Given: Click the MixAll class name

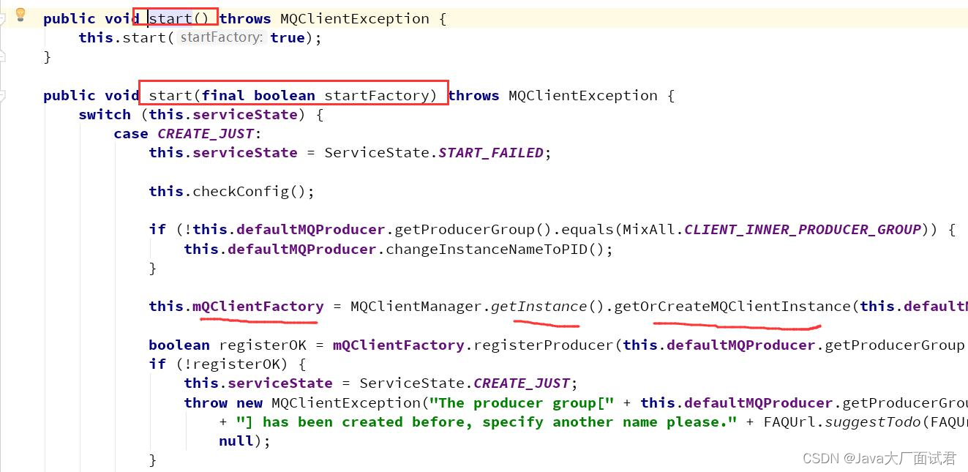Looking at the screenshot, I should pos(649,229).
